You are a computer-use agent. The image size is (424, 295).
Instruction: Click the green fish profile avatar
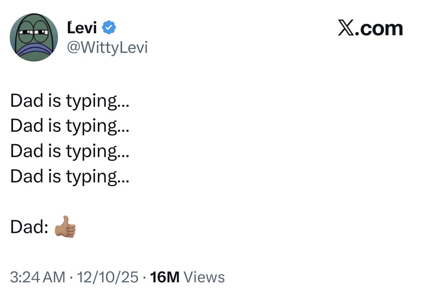[33, 37]
